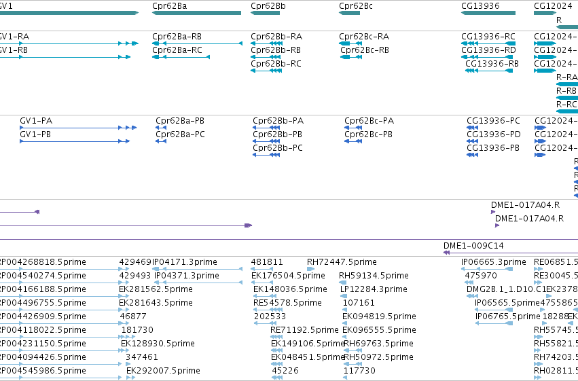Select EST IP04371.3prime
The height and width of the screenshot is (381, 578).
click(187, 276)
